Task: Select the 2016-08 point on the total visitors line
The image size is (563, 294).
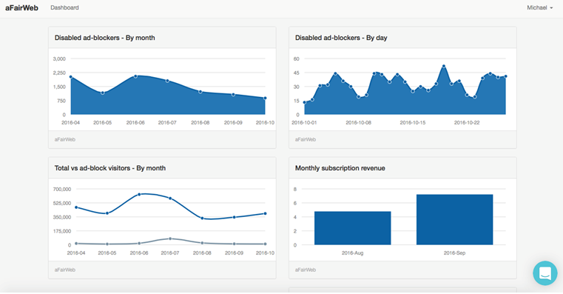Action: pyautogui.click(x=202, y=218)
